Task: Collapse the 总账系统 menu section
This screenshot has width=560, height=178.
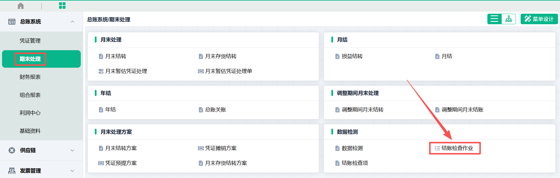Action: 72,22
